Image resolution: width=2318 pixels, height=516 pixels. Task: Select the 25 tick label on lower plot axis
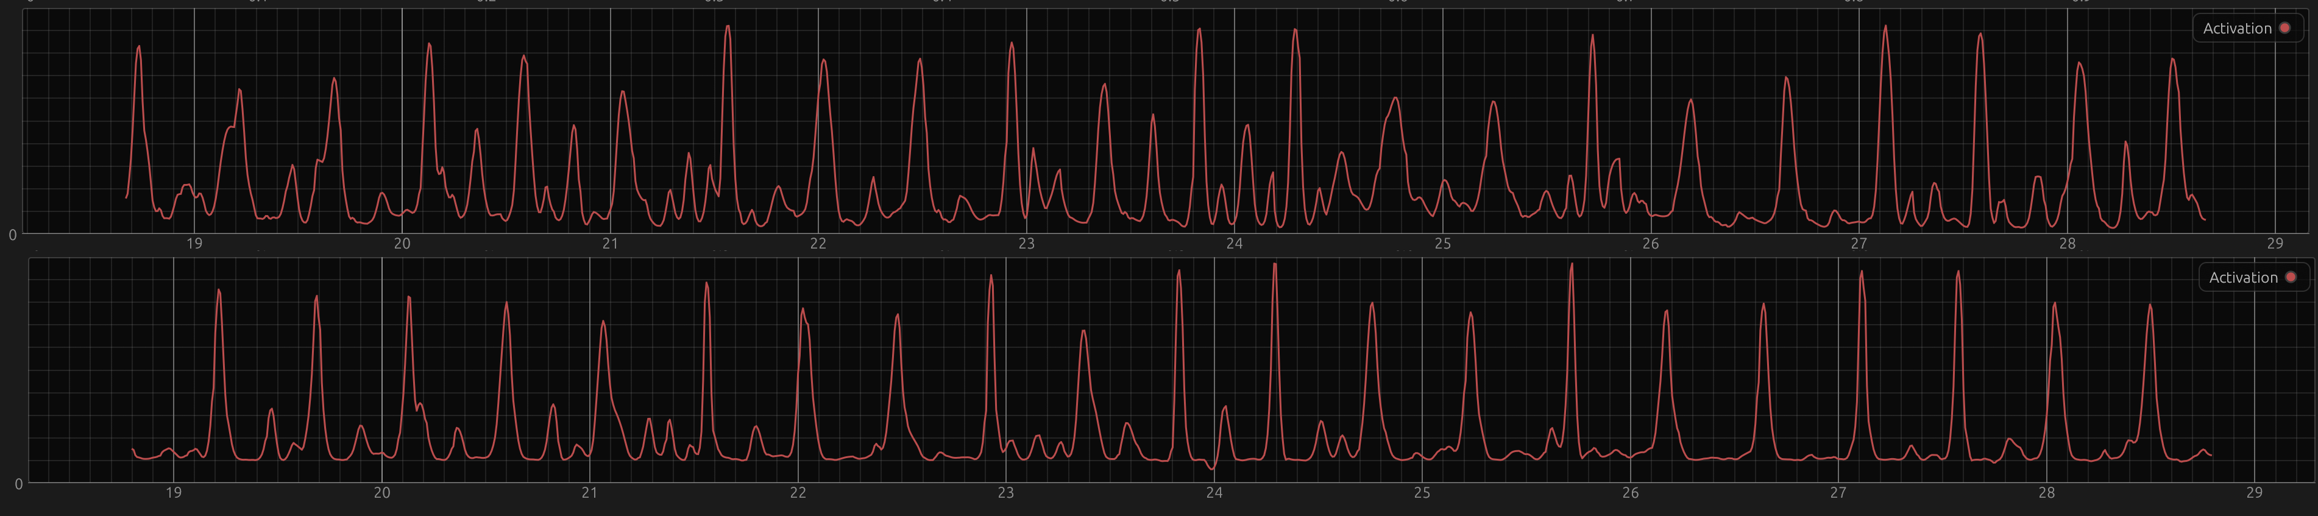(x=1422, y=493)
